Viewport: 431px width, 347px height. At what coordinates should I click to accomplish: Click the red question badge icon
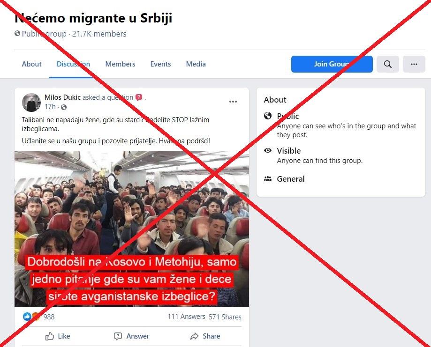(139, 97)
